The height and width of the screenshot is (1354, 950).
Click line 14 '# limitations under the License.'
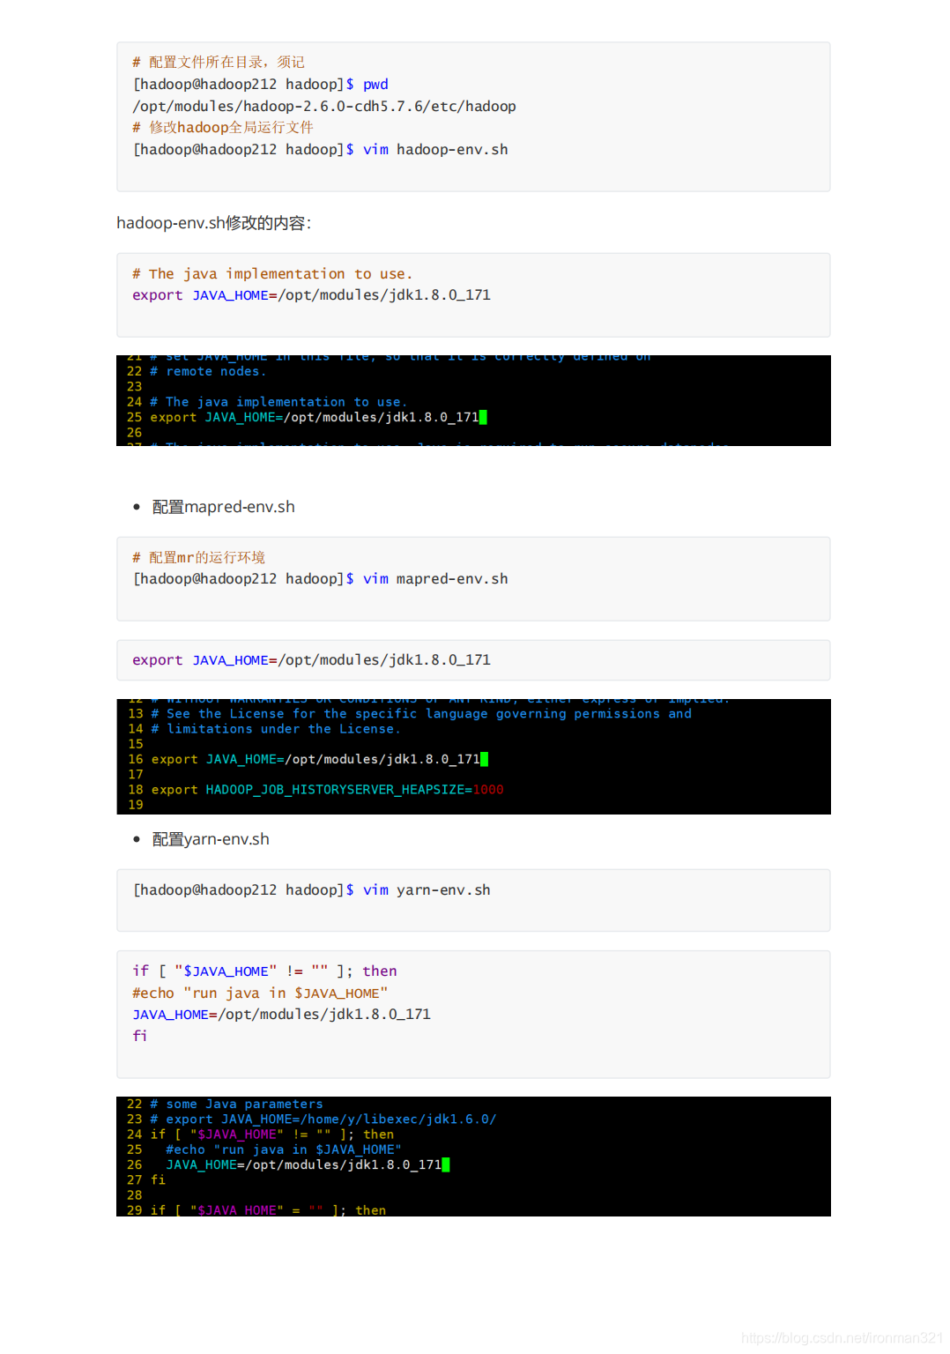click(x=264, y=729)
